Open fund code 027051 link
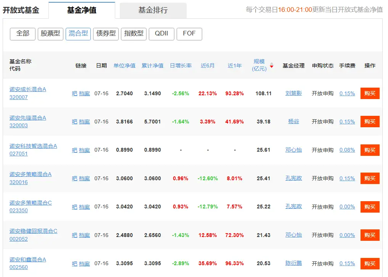Image resolution: width=388 pixels, height=277 pixels. click(19, 154)
